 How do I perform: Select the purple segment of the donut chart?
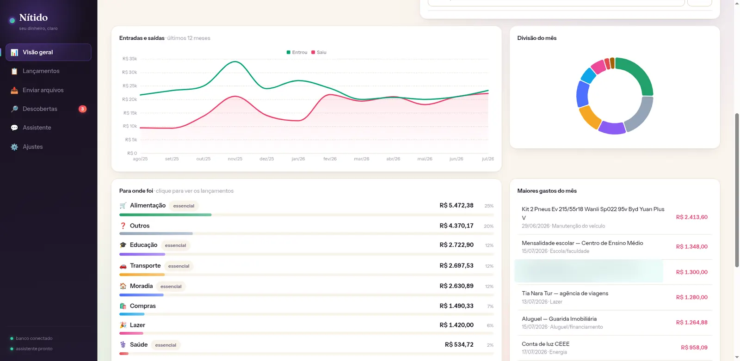611,128
